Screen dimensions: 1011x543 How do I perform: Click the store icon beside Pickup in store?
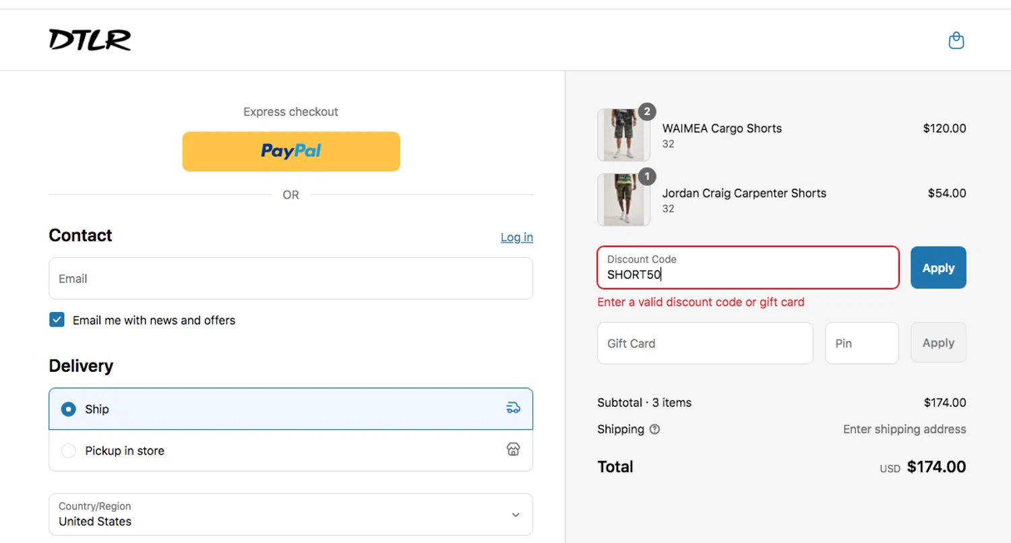coord(513,450)
